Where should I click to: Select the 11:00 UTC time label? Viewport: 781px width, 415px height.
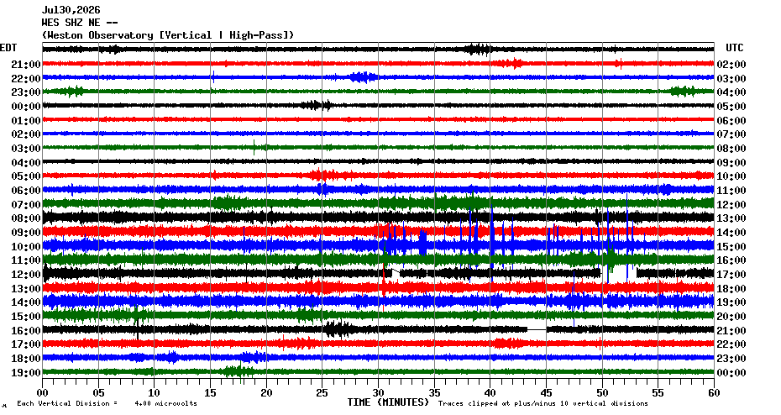point(731,191)
